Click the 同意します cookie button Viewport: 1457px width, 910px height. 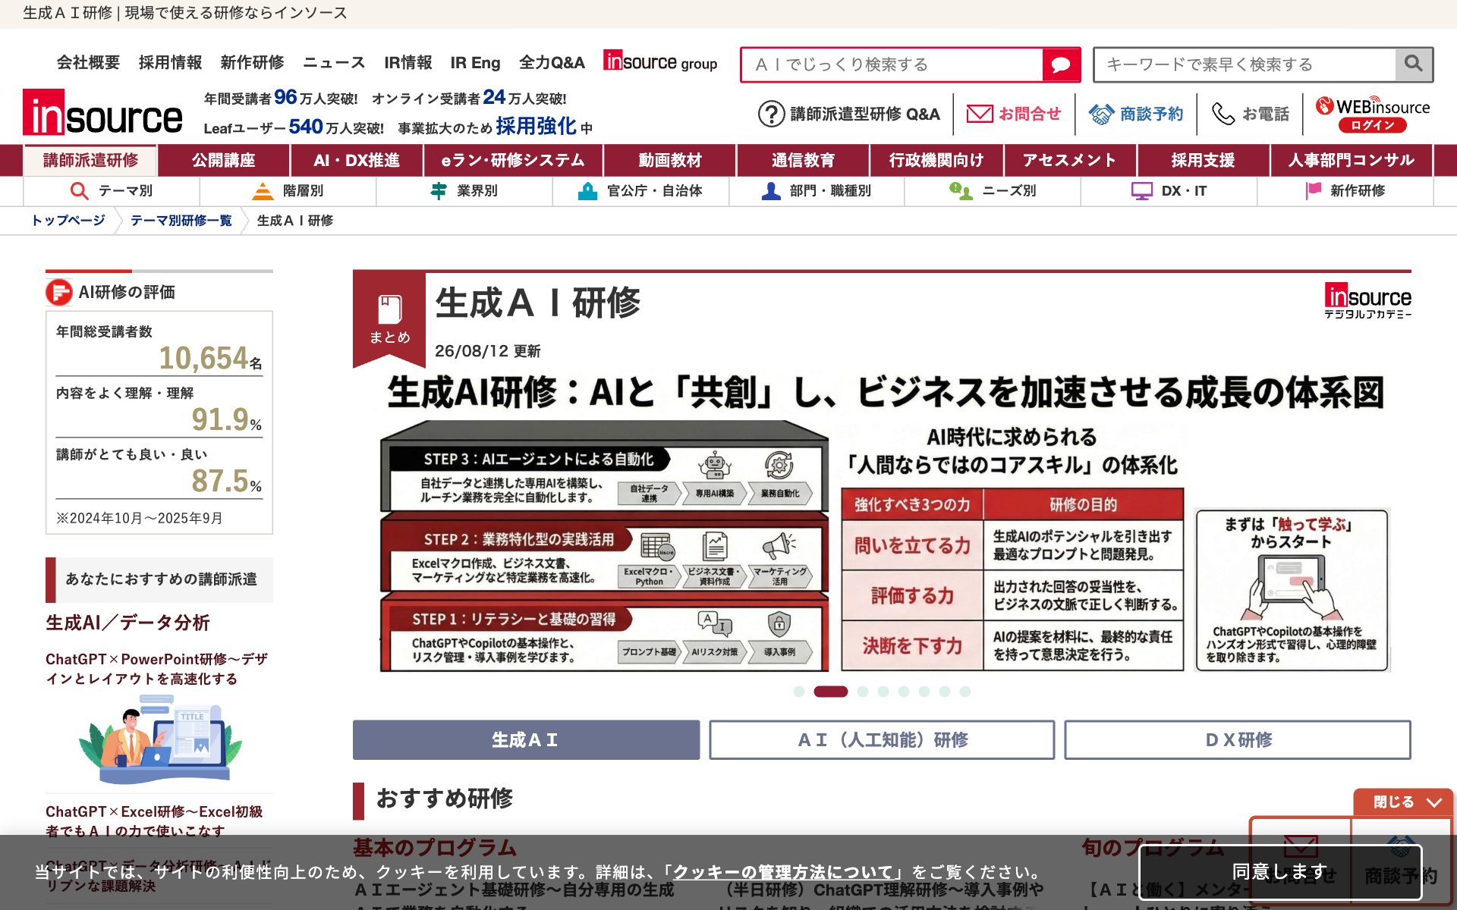tap(1280, 872)
